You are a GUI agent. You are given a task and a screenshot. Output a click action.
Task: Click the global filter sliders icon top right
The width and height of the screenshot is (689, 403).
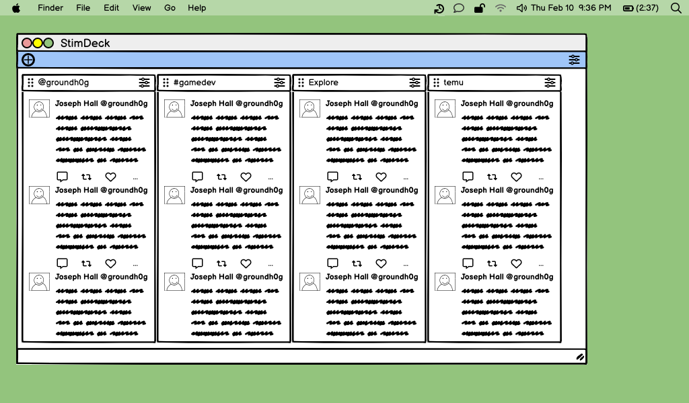tap(574, 59)
